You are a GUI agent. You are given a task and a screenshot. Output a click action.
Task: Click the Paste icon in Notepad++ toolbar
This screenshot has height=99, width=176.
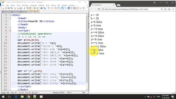[x=31, y=8]
